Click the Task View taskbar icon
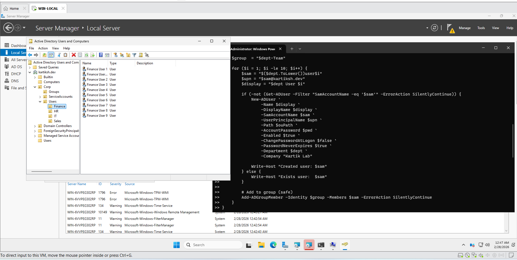 pyautogui.click(x=249, y=245)
